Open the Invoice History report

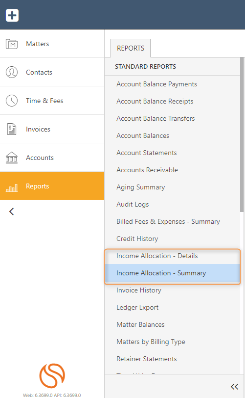172,291
